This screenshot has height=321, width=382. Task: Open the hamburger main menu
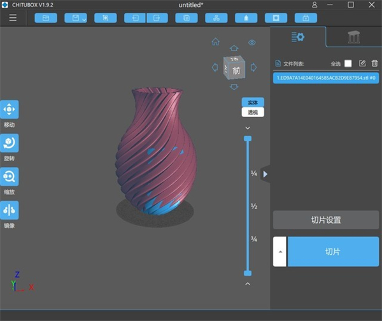pyautogui.click(x=13, y=18)
